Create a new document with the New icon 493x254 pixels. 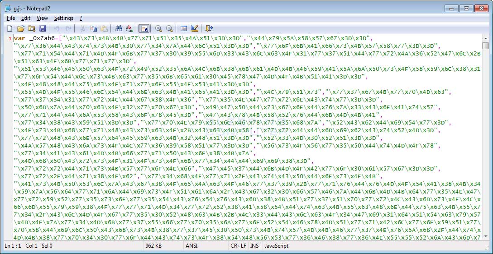[x=10, y=28]
